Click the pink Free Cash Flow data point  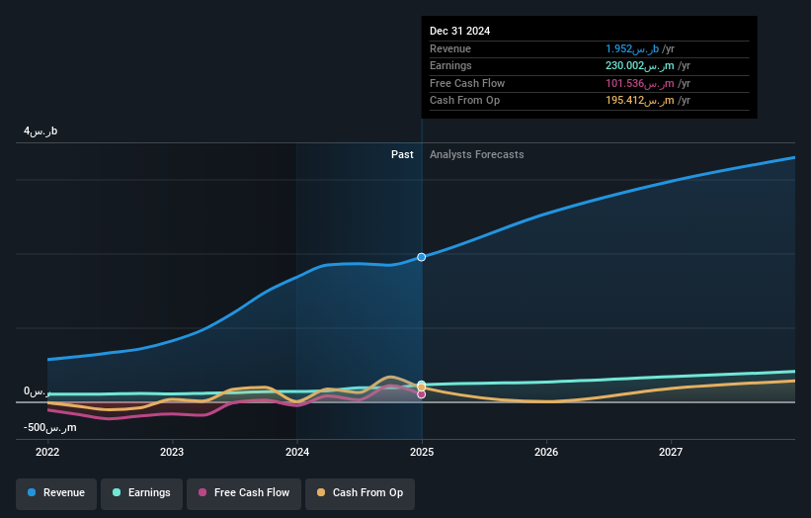[422, 394]
